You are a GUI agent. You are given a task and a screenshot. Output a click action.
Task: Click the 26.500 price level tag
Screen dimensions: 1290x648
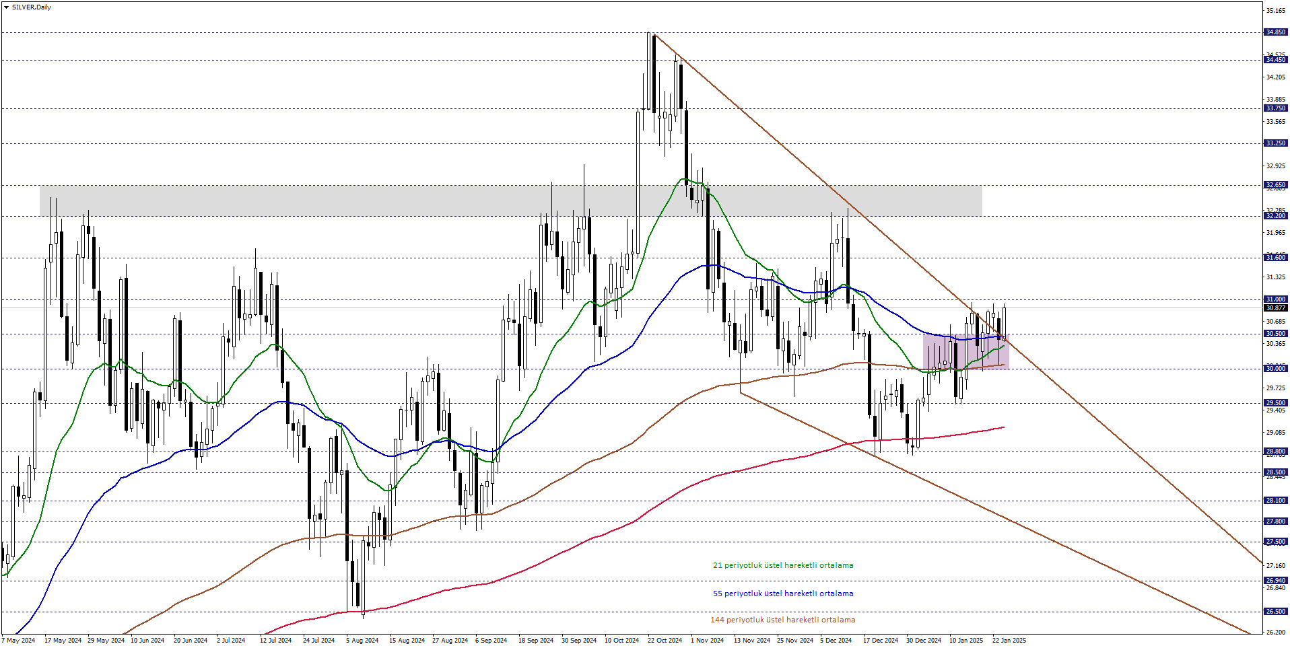[x=1276, y=612]
